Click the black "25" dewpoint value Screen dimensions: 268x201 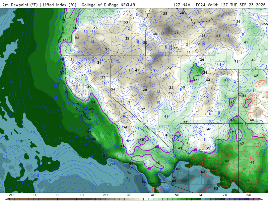tap(177, 32)
